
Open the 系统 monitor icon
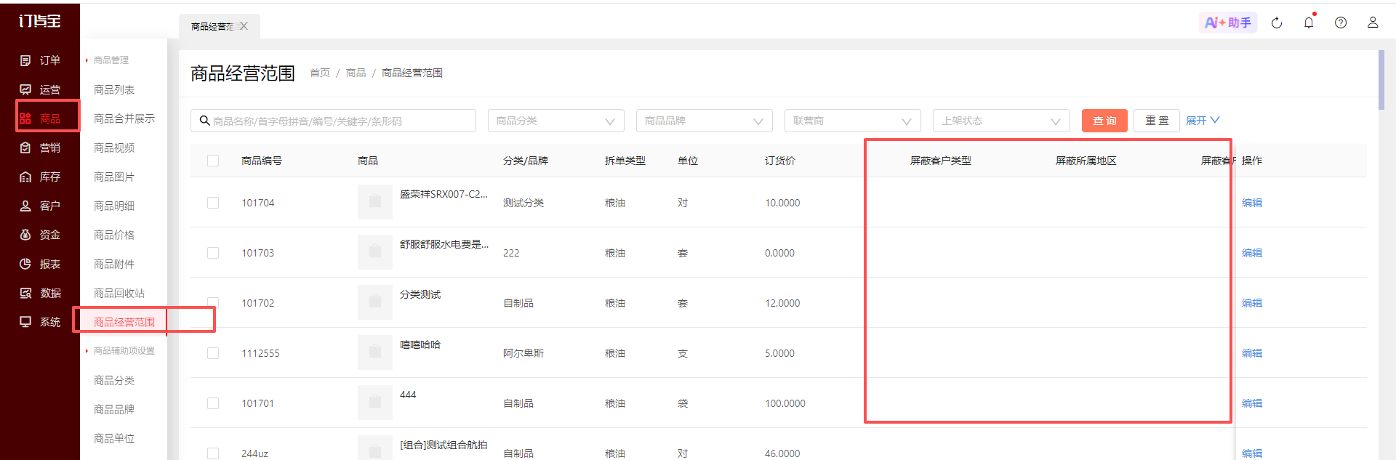click(25, 322)
